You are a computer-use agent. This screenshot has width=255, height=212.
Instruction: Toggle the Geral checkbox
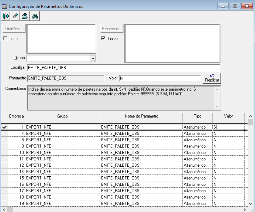click(x=5, y=38)
